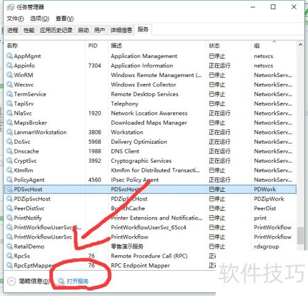Image resolution: width=308 pixels, height=296 pixels.
Task: Switch to the 启动 tab
Action: (x=83, y=30)
